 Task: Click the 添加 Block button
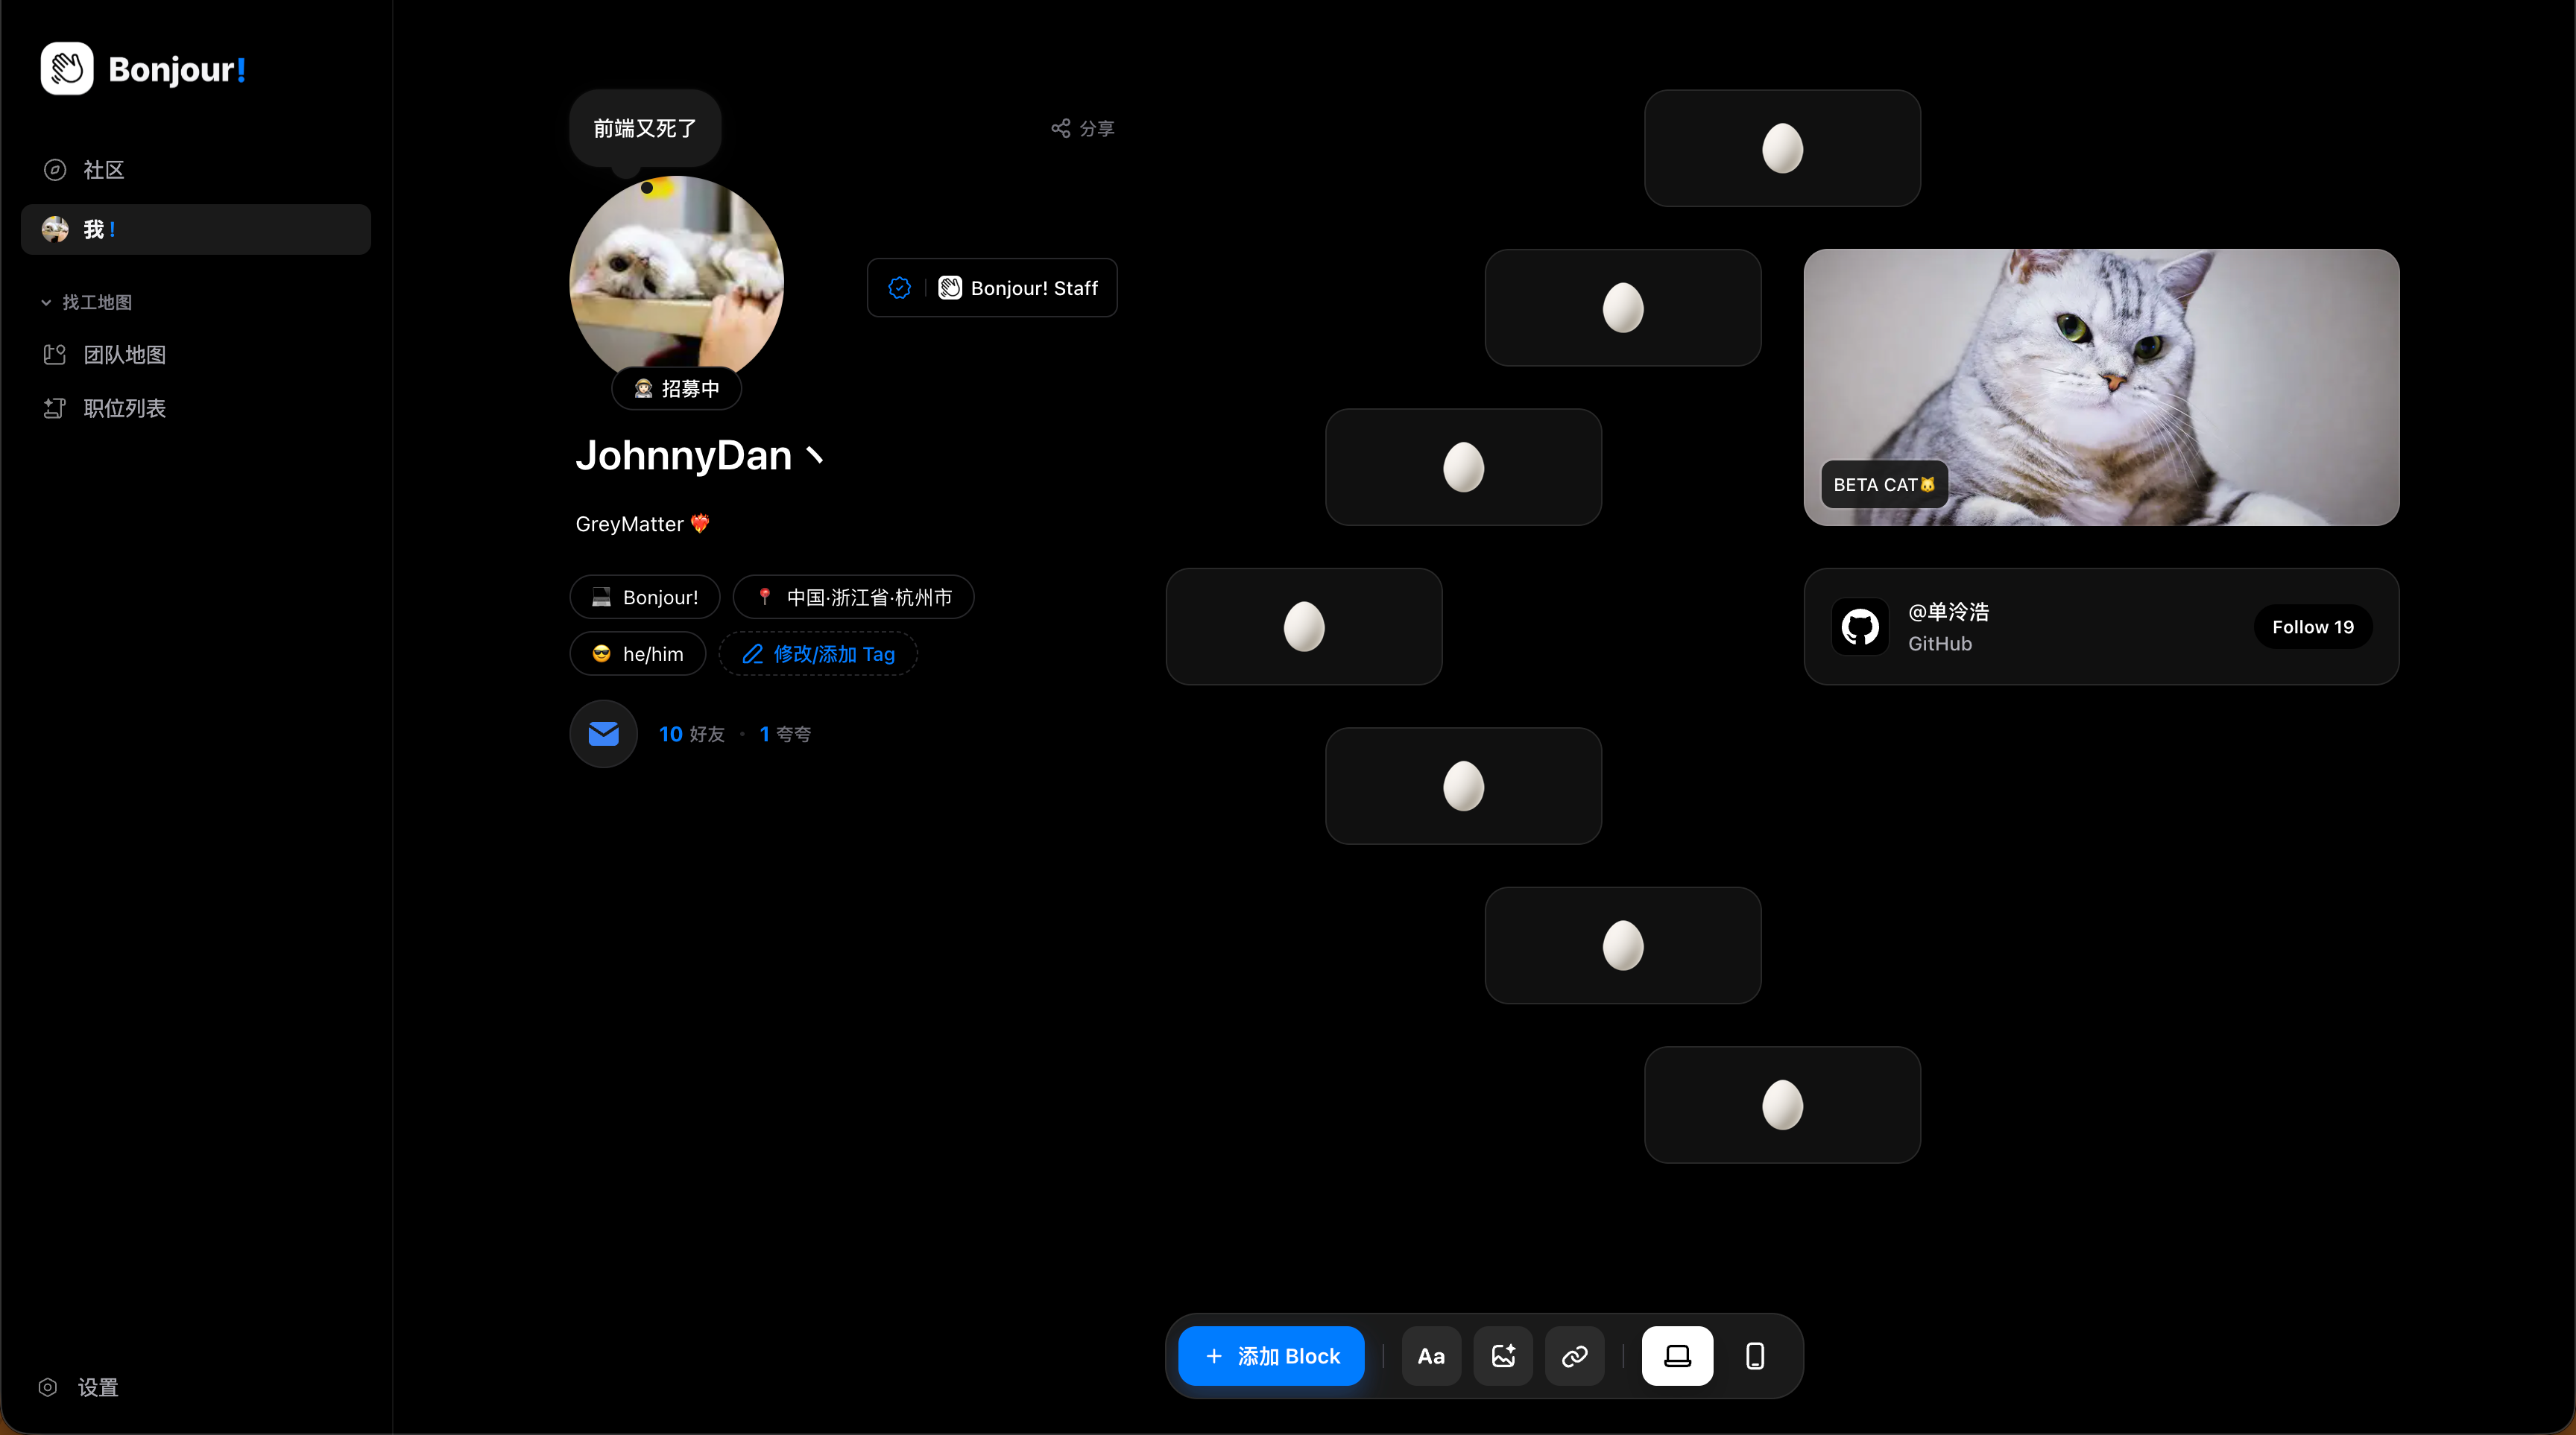(1271, 1356)
